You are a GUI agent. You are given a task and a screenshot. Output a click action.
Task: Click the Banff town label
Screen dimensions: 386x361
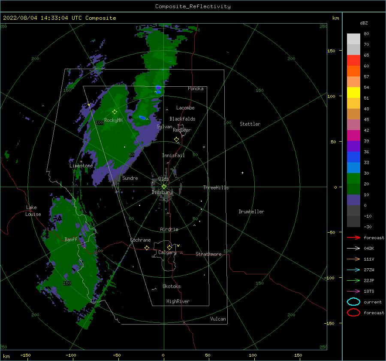(71, 239)
